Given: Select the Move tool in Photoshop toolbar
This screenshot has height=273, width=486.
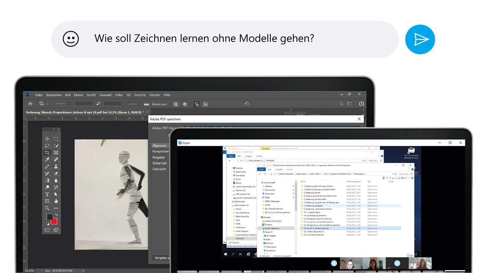Looking at the screenshot, I should pyautogui.click(x=47, y=139).
